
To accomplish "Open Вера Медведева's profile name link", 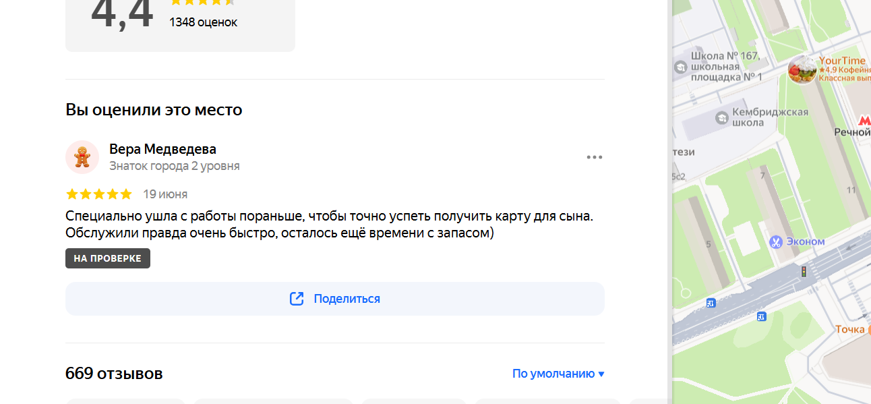I will click(x=162, y=149).
